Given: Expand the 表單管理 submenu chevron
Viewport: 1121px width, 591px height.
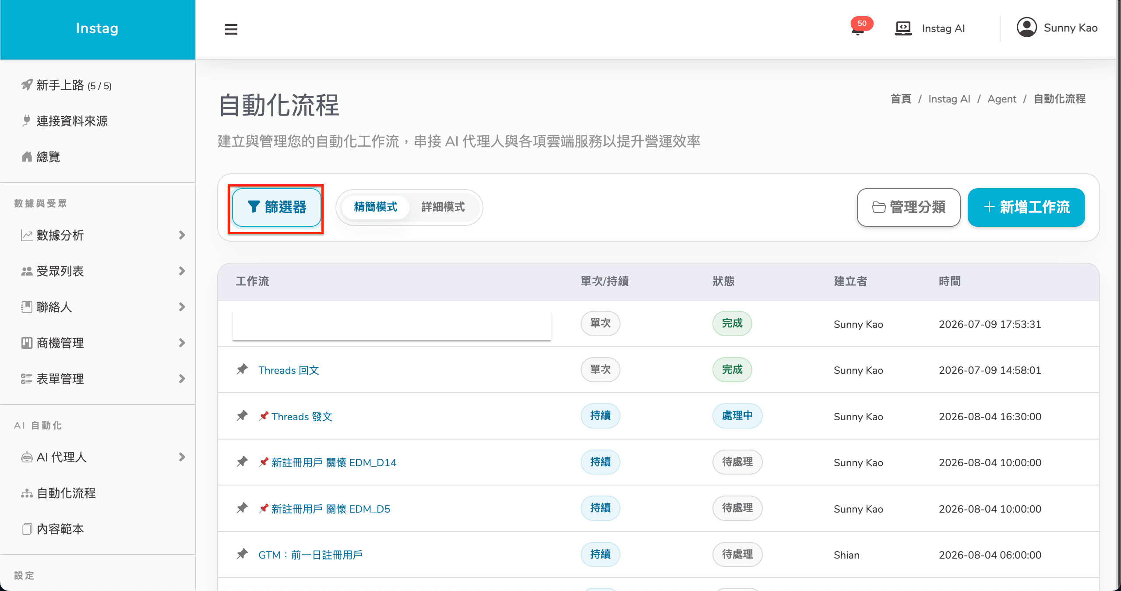Looking at the screenshot, I should (x=182, y=379).
